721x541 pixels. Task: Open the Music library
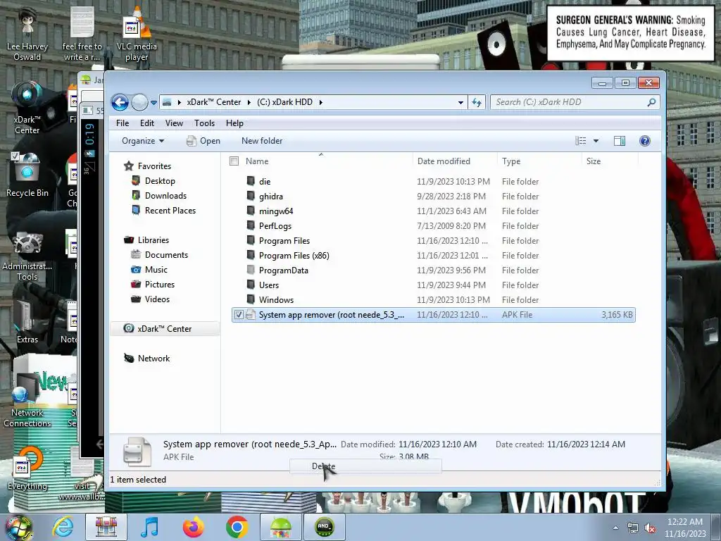156,270
